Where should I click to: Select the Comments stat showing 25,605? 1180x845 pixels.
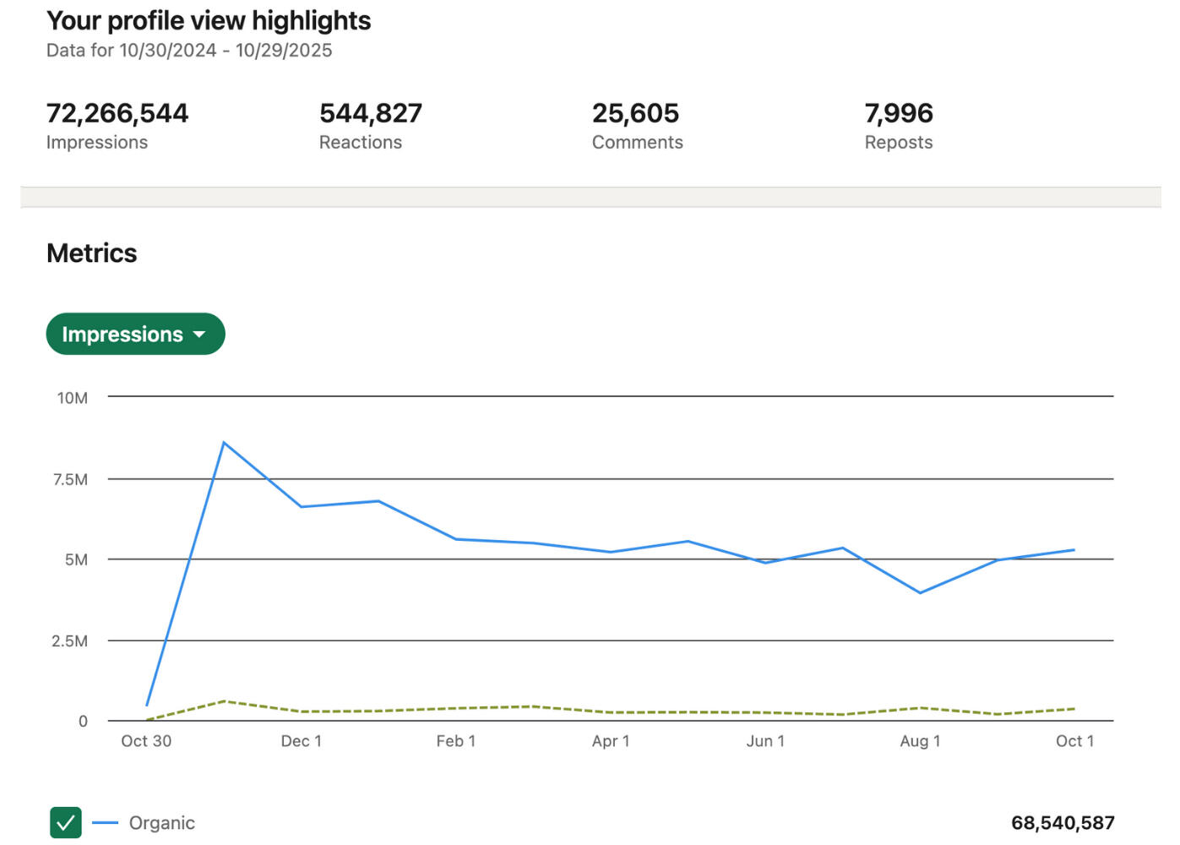click(636, 112)
